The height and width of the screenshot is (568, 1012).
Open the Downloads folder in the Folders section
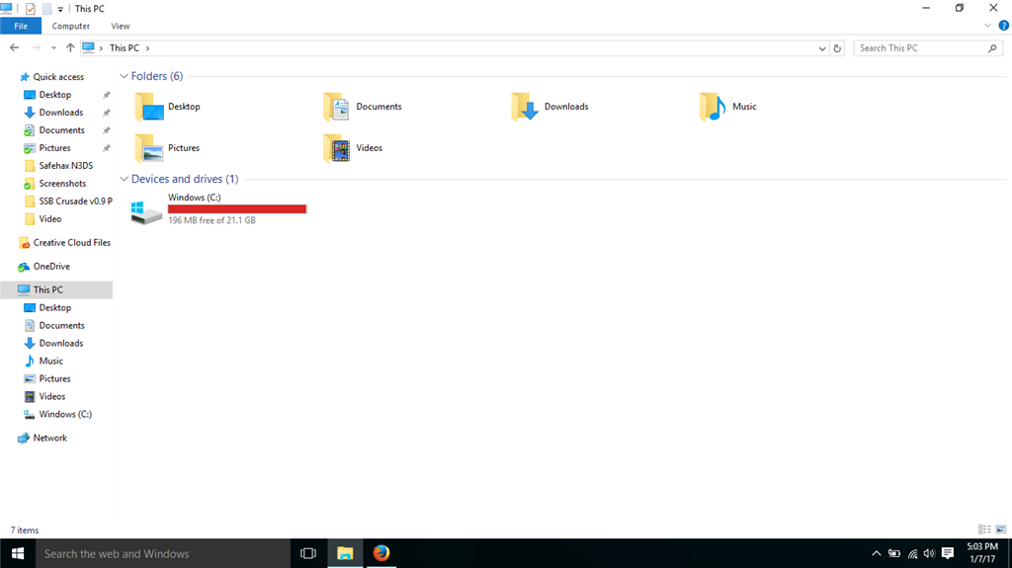pos(549,107)
